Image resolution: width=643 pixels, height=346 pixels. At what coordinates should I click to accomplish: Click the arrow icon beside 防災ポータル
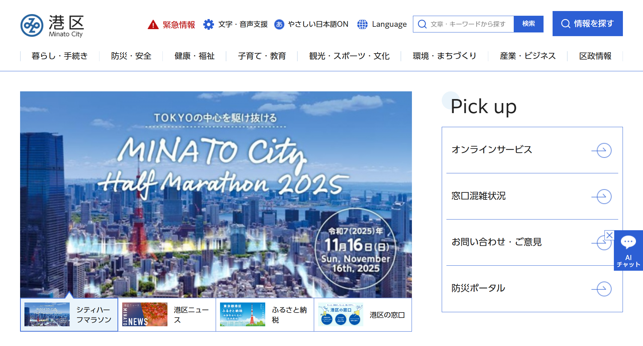point(601,289)
